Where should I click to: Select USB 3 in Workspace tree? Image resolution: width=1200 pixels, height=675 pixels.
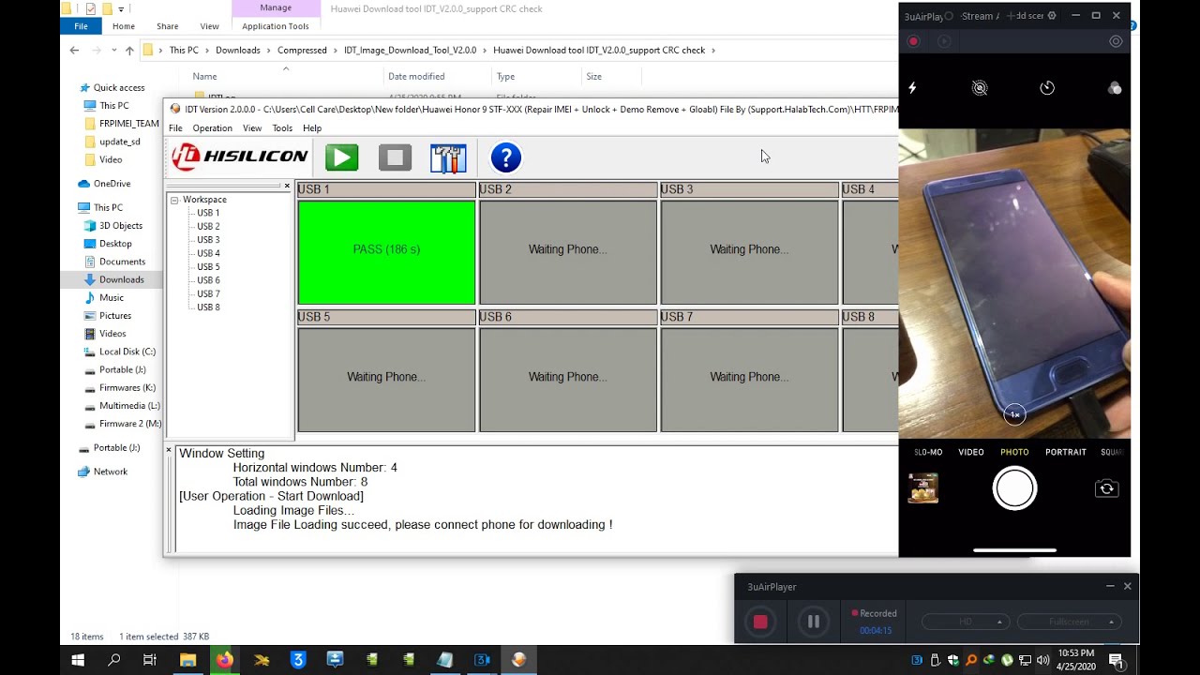point(208,240)
